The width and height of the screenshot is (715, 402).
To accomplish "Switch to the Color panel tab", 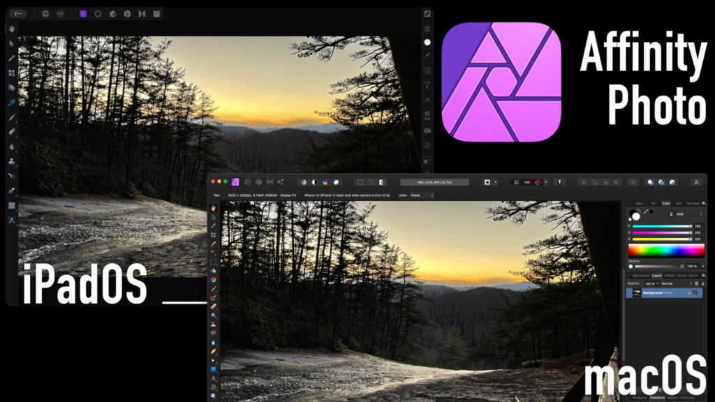I will 666,203.
